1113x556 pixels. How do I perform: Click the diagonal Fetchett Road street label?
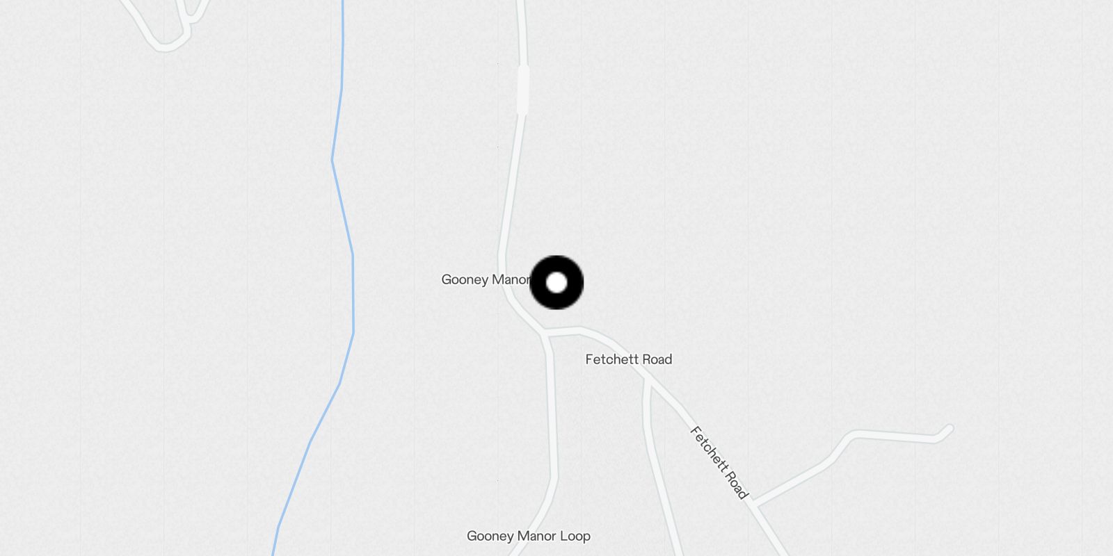pos(719,463)
